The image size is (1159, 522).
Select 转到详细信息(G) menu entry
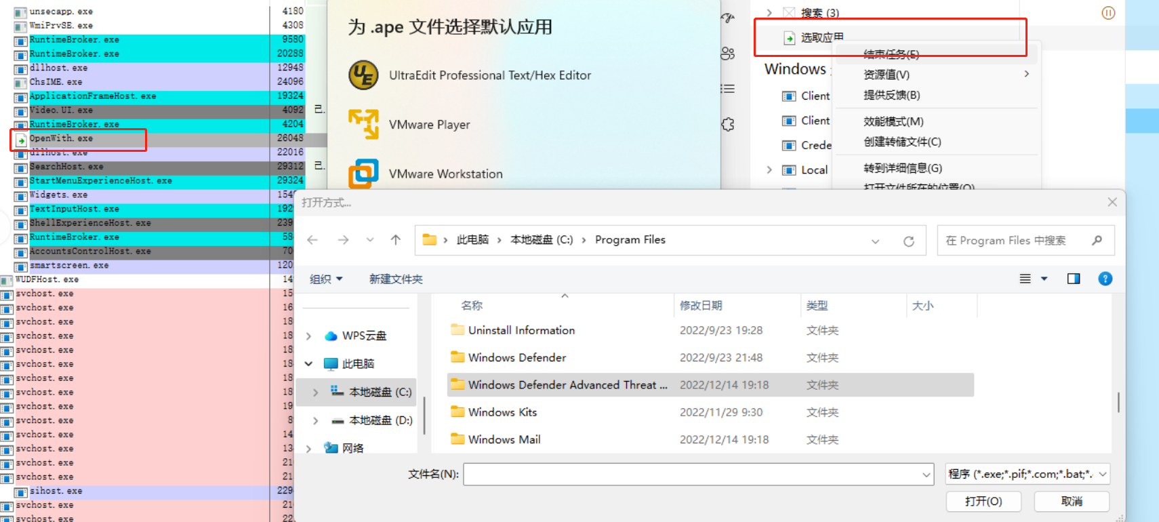point(937,168)
